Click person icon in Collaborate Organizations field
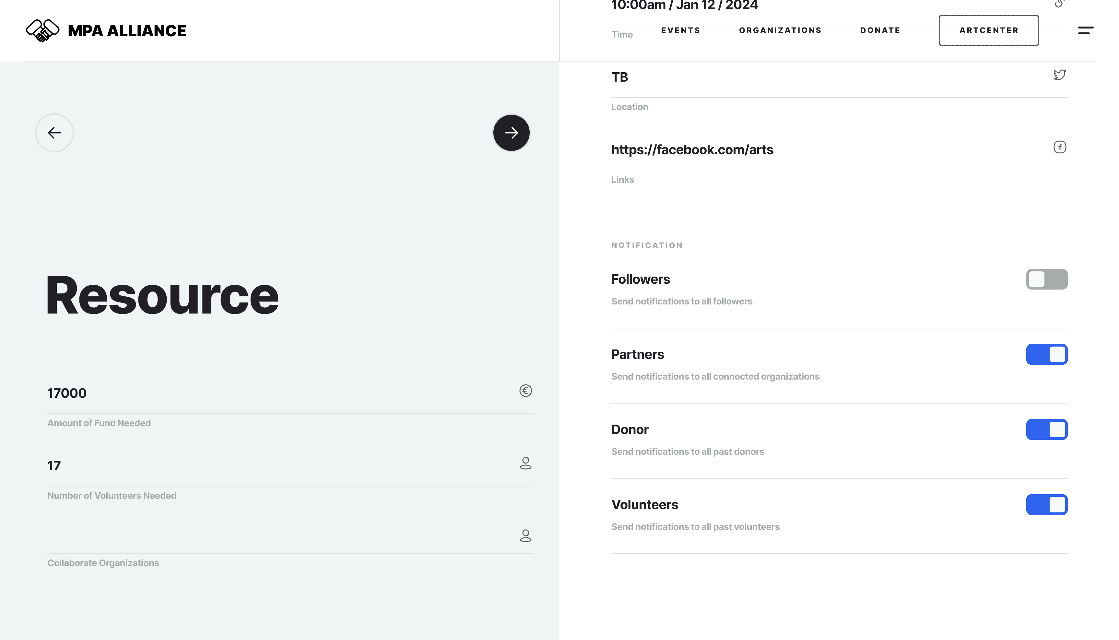Screen dimensions: 1119x640 [526, 536]
